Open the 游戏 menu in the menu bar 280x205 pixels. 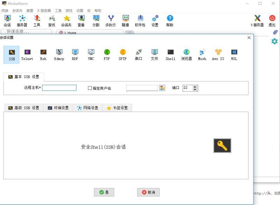click(69, 11)
